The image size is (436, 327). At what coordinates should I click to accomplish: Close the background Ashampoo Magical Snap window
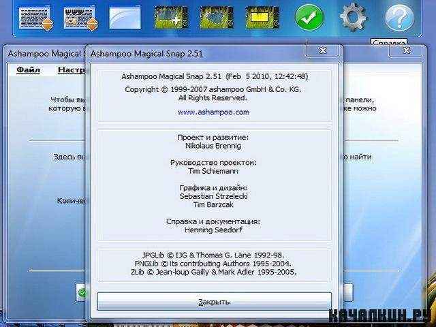tap(407, 50)
